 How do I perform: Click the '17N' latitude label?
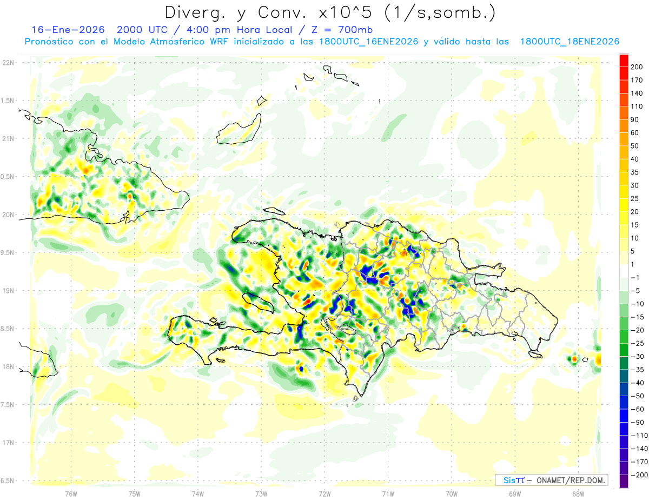(x=8, y=443)
